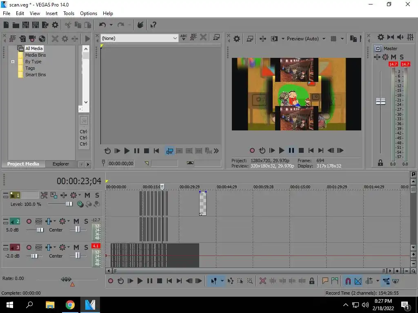Image resolution: width=418 pixels, height=313 pixels.
Task: Open the Preview (Auto) quality dropdown
Action: click(324, 39)
